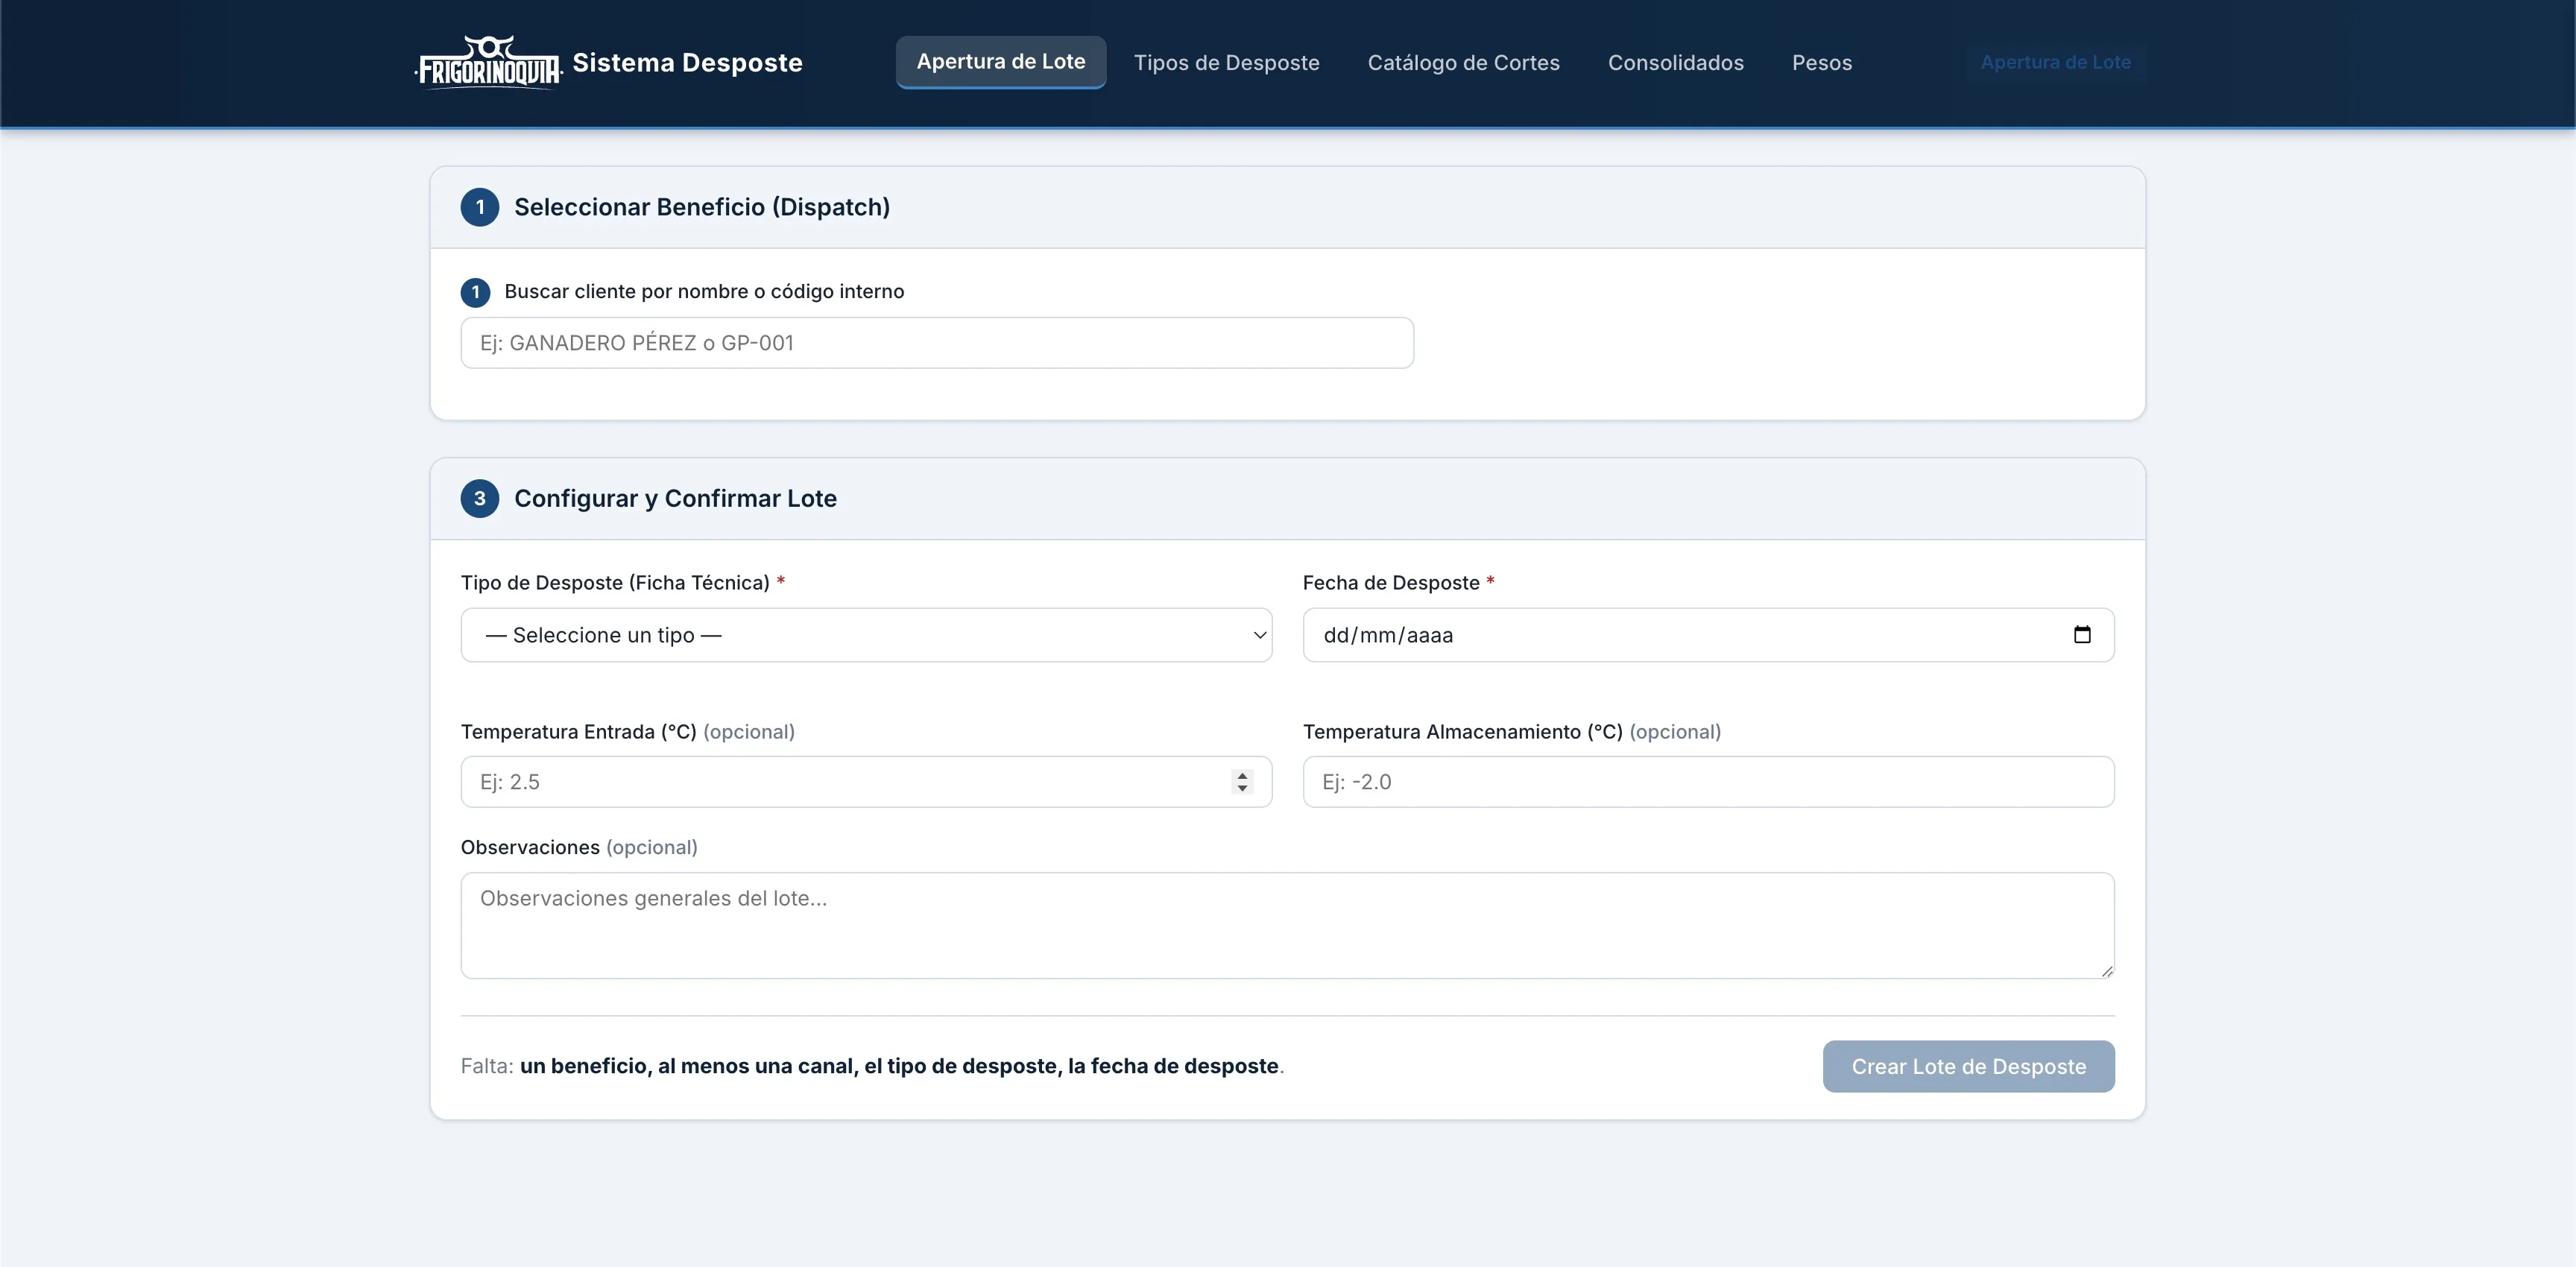Navigate to the Pesos tab

[x=1821, y=63]
